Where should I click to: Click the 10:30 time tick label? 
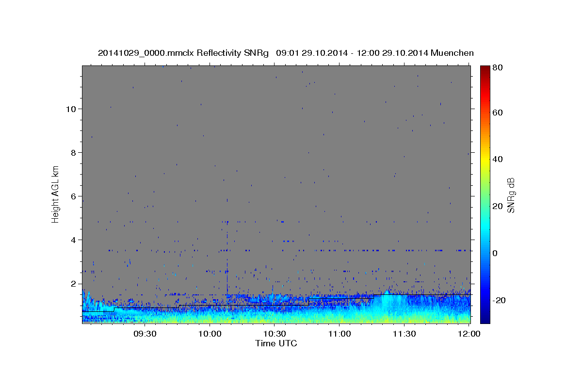click(275, 334)
